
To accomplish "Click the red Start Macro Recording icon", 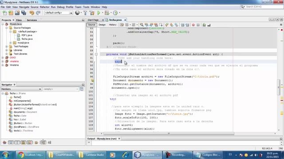I will (x=193, y=25).
